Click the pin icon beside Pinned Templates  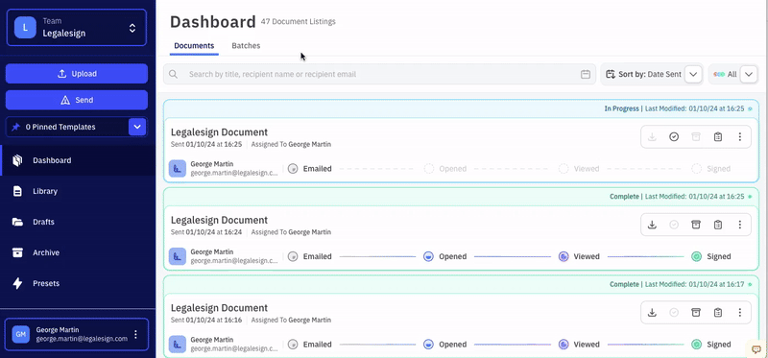[x=16, y=127]
